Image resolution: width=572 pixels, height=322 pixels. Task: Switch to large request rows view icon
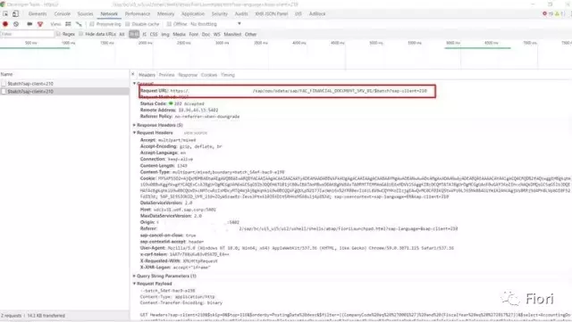68,24
